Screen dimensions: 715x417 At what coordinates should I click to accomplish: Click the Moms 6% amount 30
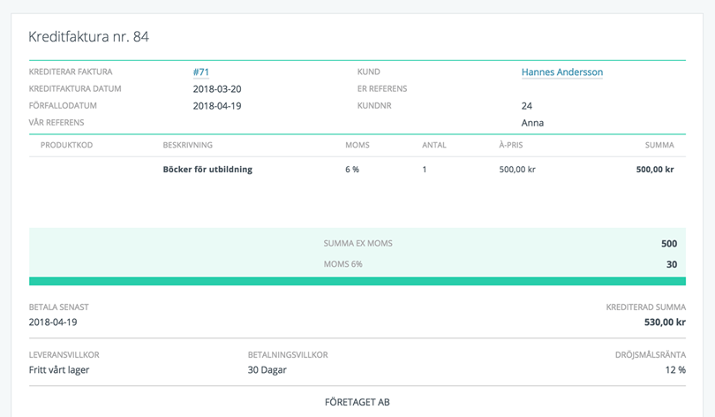(671, 264)
